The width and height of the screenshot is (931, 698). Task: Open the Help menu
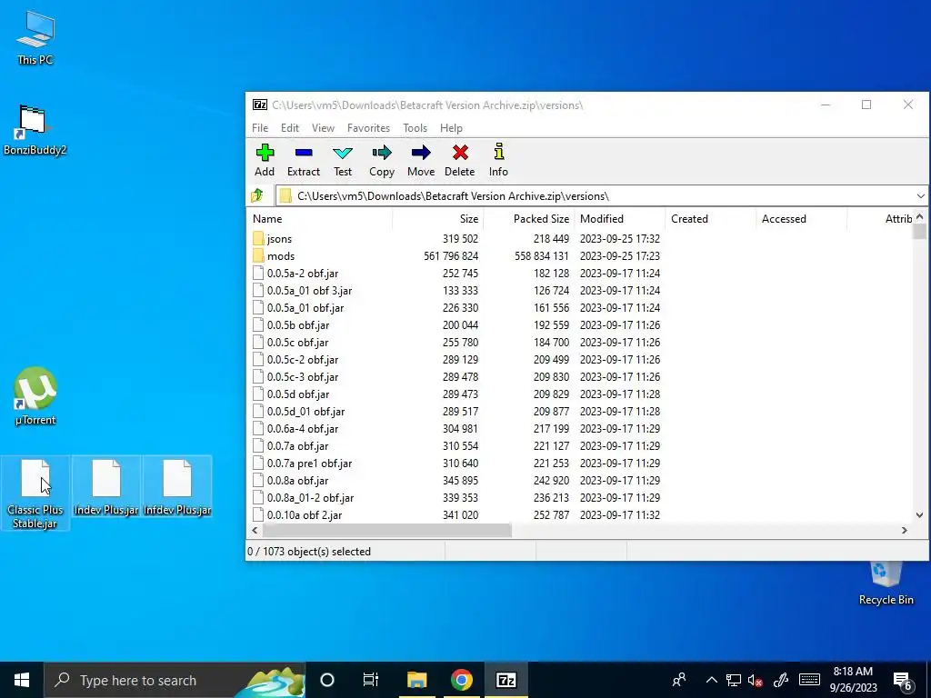451,128
